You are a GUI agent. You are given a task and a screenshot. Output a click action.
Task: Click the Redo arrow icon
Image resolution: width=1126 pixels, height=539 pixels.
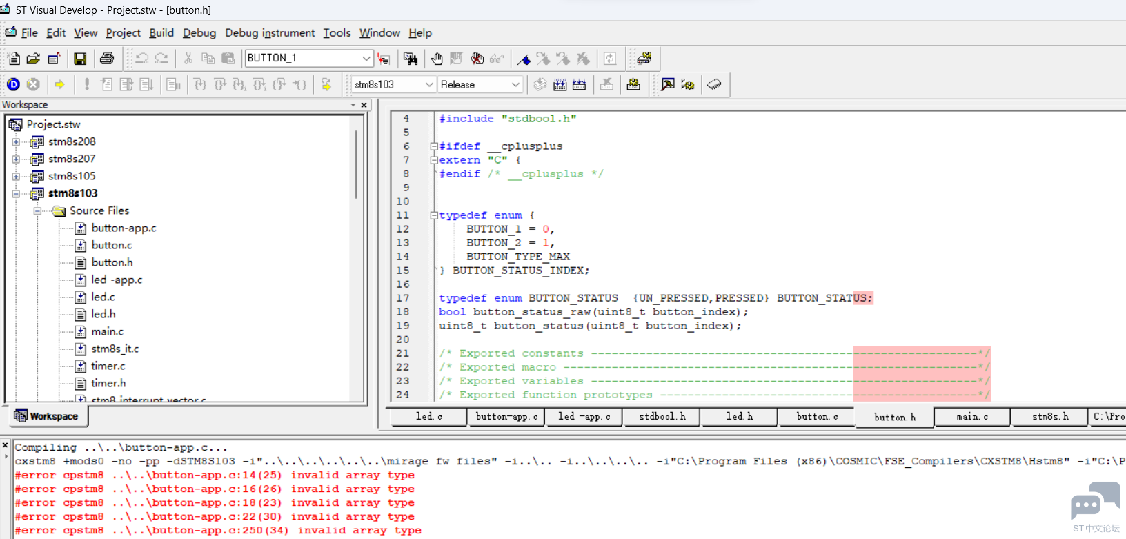point(161,59)
